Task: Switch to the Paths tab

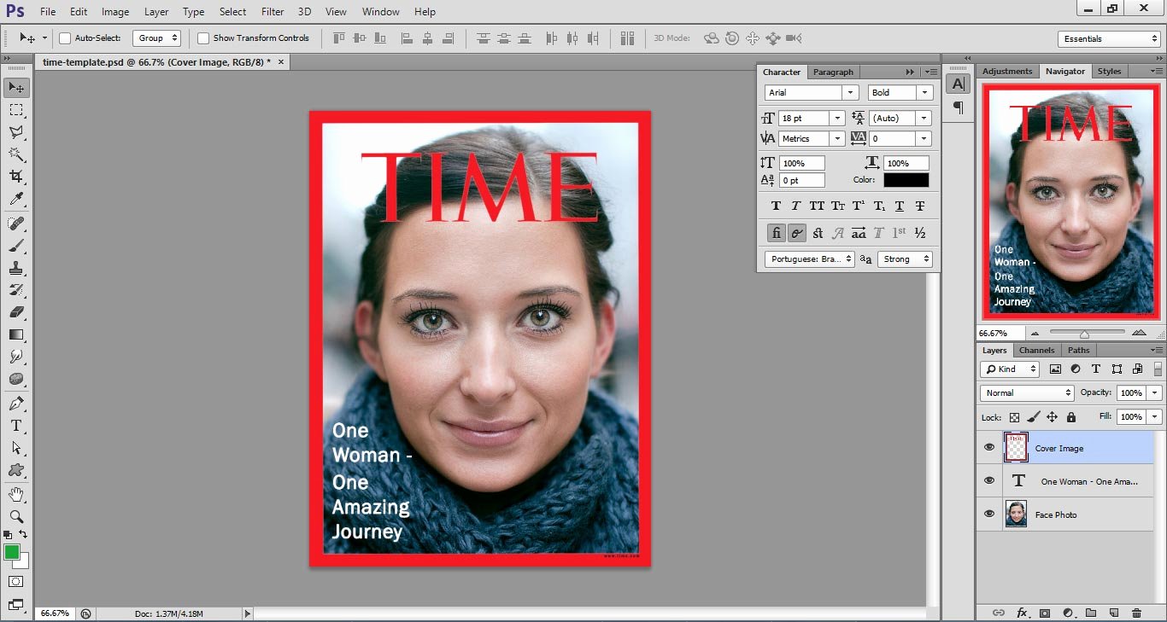Action: click(1079, 350)
